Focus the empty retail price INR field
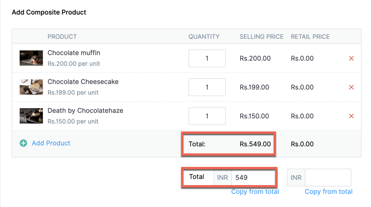The image size is (371, 207). pyautogui.click(x=328, y=178)
